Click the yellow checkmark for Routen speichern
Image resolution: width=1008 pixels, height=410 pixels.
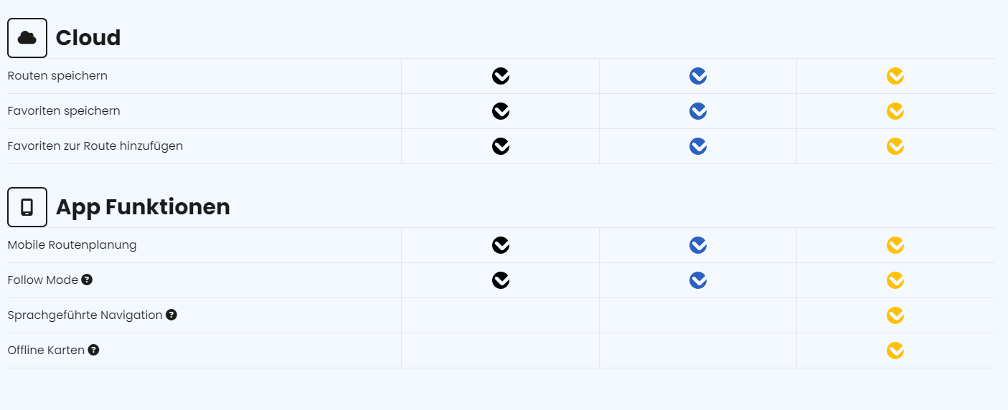(895, 76)
